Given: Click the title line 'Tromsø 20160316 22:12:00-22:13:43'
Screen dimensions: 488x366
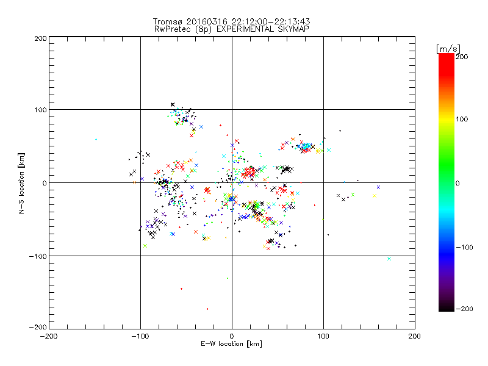Looking at the screenshot, I should (232, 21).
